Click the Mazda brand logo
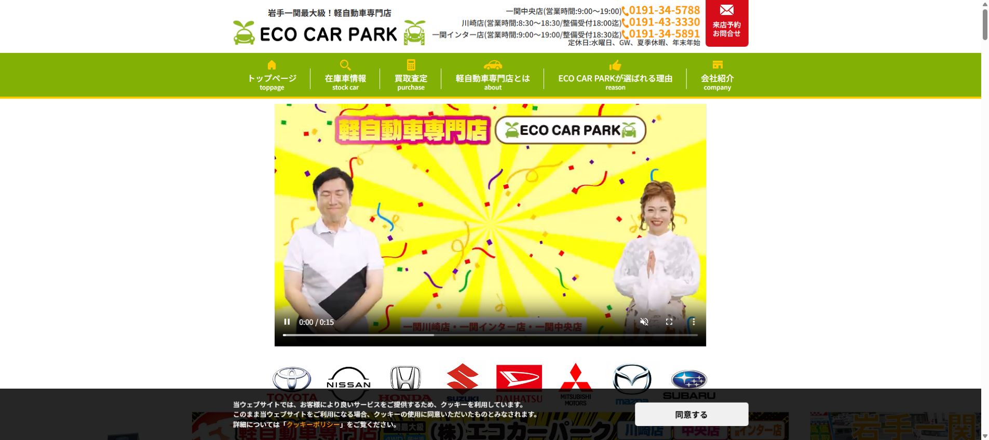Image resolution: width=989 pixels, height=440 pixels. tap(632, 384)
